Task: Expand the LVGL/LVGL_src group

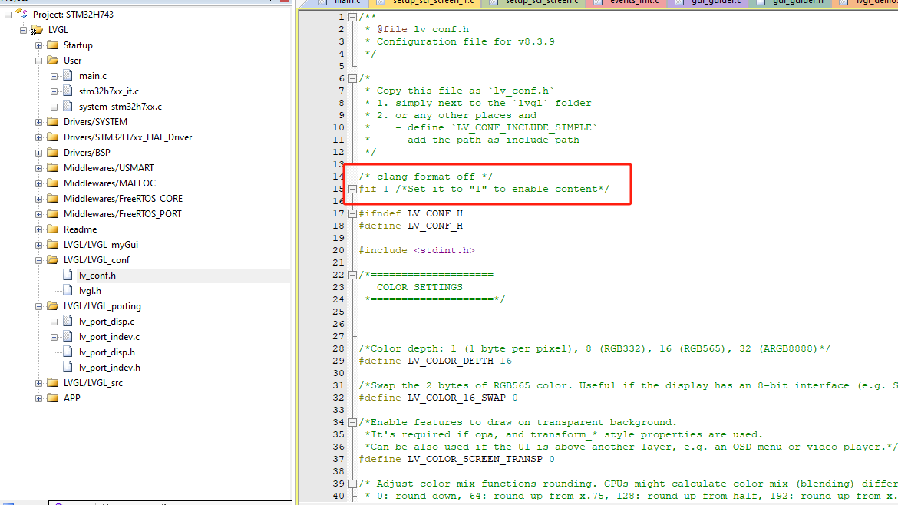Action: coord(39,383)
